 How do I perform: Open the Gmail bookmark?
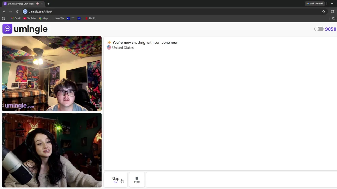16,18
